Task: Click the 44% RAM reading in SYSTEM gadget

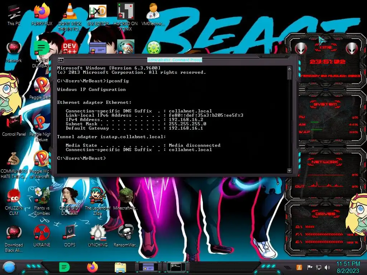Action: click(353, 125)
